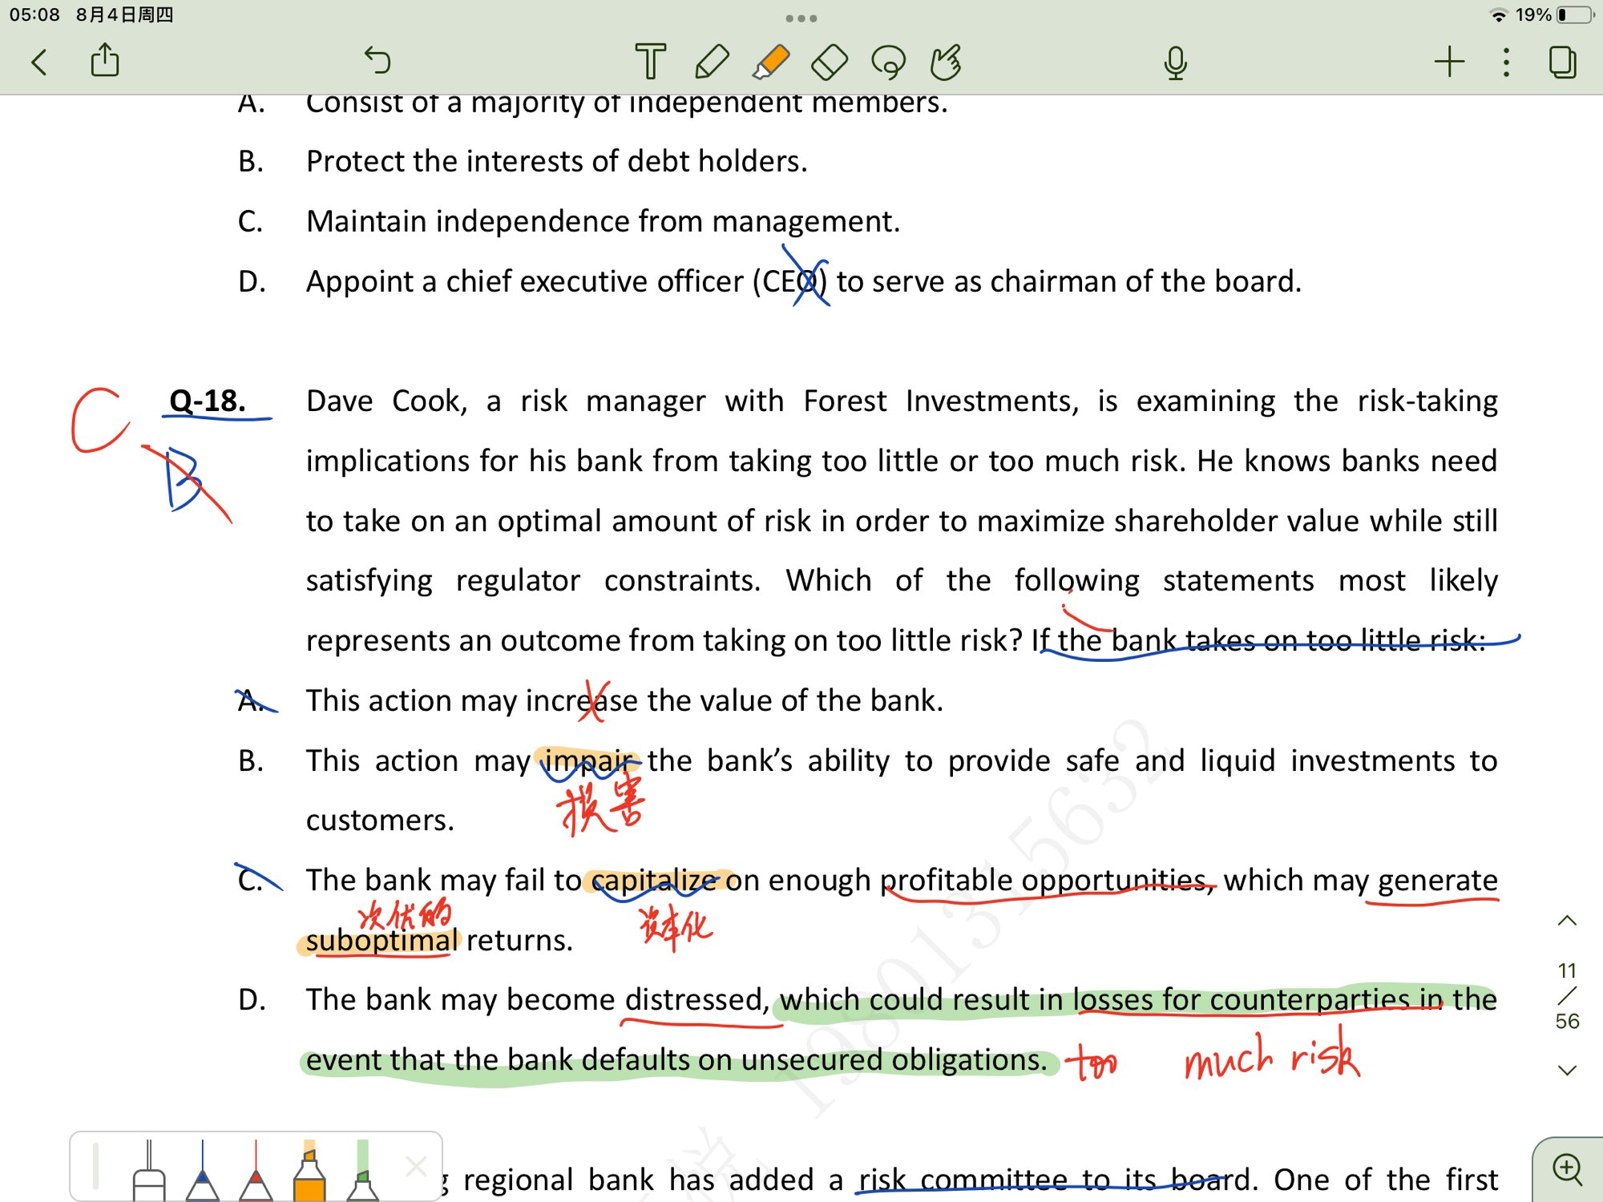Viewport: 1603px width, 1202px height.
Task: Open the top-center three dots multitasking menu
Action: [801, 18]
